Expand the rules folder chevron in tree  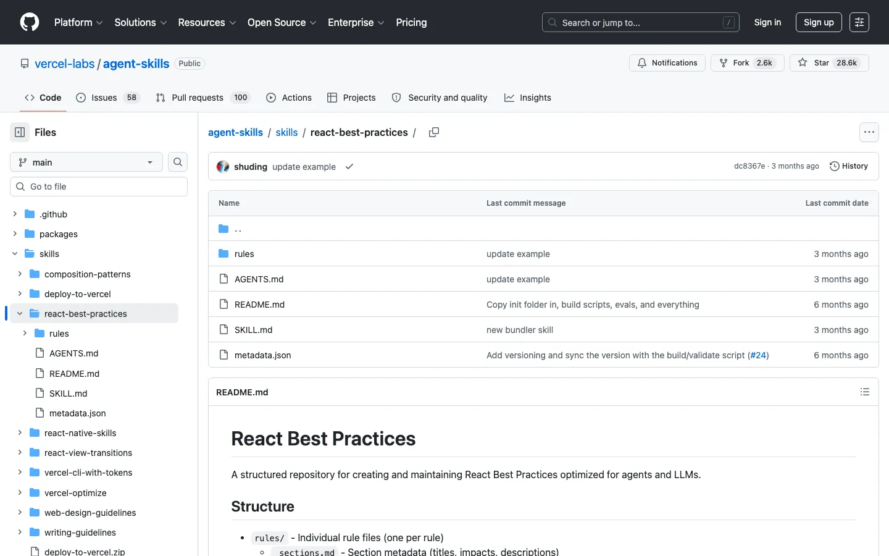pos(25,333)
